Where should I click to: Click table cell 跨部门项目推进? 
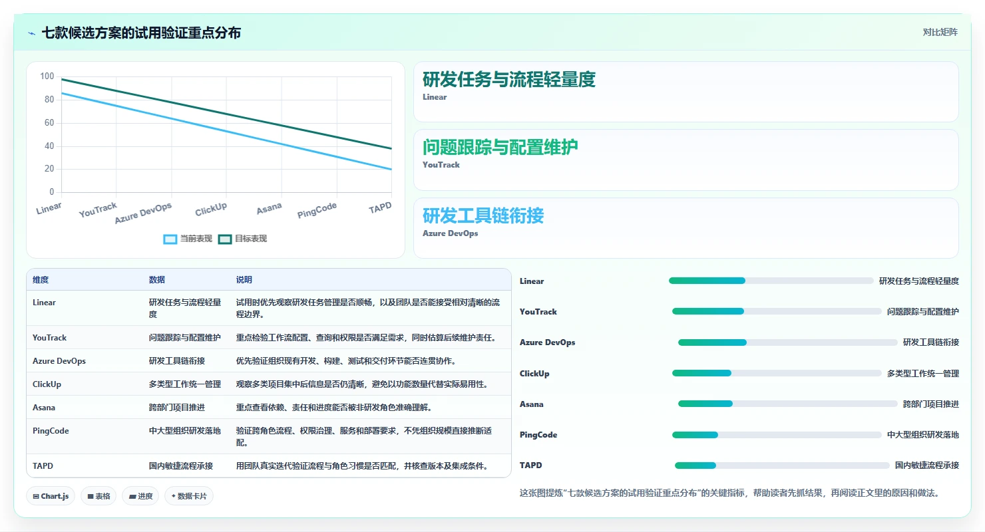(x=177, y=408)
